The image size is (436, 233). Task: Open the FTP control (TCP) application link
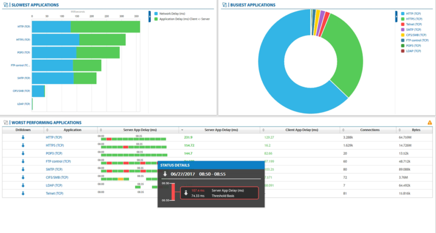point(58,161)
